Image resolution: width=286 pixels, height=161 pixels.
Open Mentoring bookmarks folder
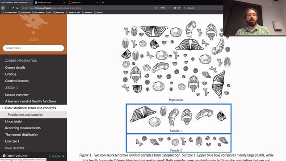59,13
